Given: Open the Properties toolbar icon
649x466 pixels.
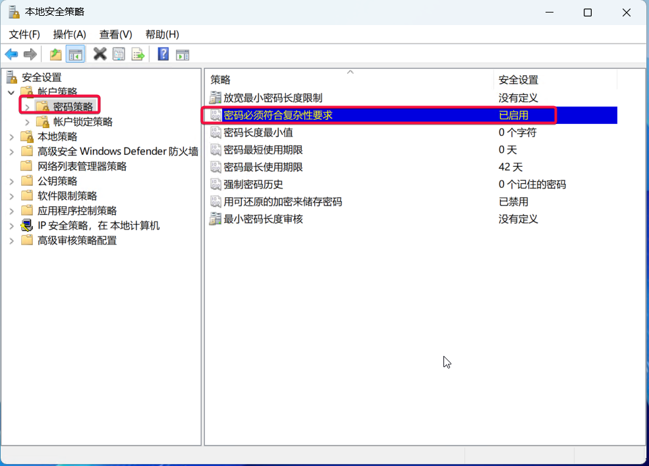Looking at the screenshot, I should tap(119, 54).
